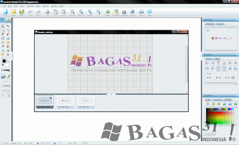Collapse the Color Mixer panel
Image resolution: width=239 pixels, height=145 pixels.
pos(237,95)
